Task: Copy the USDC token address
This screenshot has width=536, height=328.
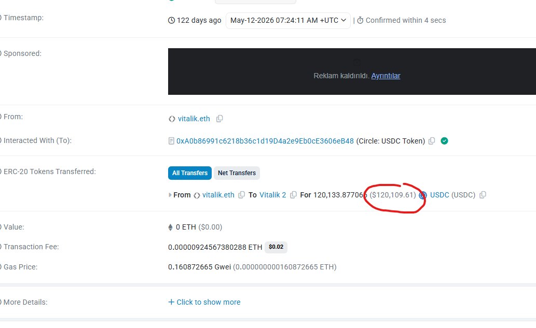Action: (483, 195)
